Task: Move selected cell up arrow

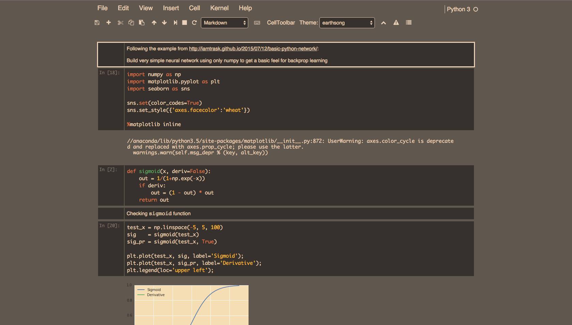Action: click(154, 22)
